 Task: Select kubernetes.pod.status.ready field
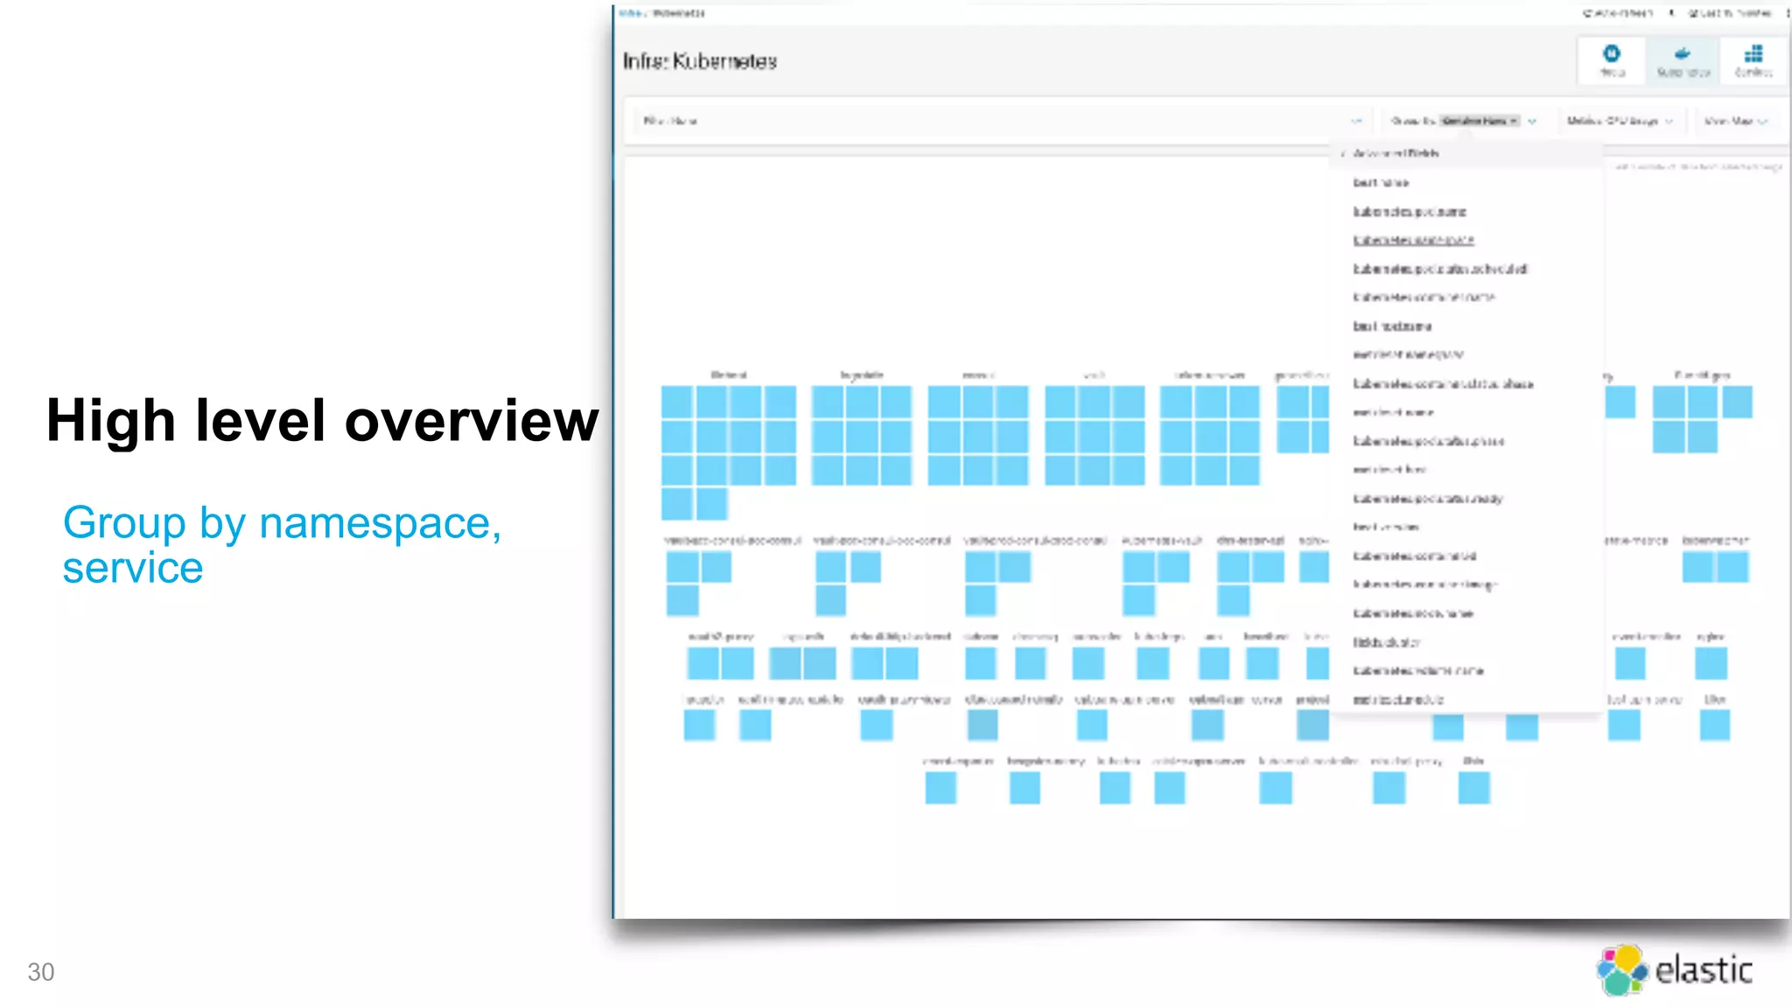(1428, 499)
